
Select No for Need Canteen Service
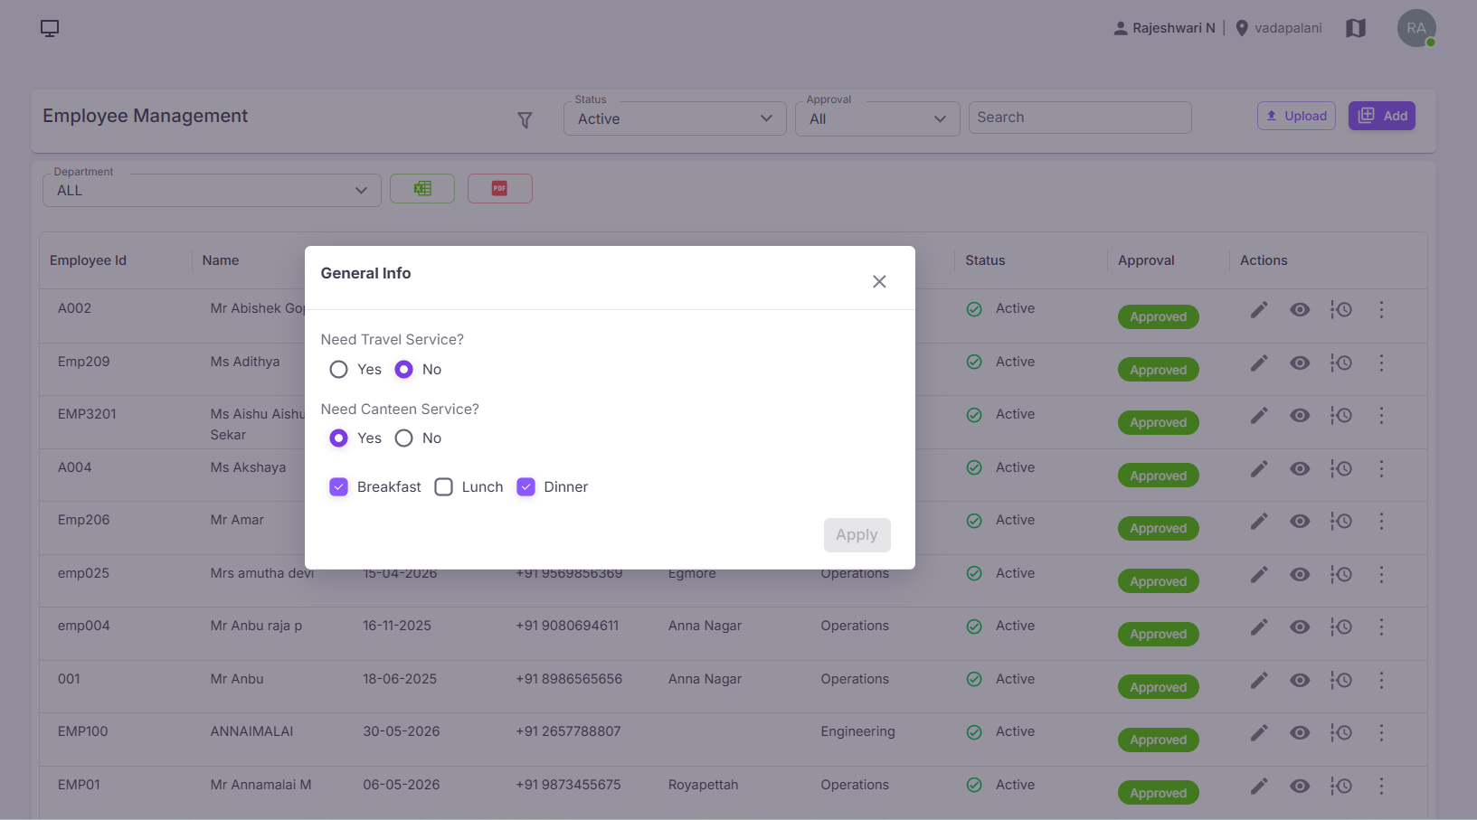pos(403,438)
